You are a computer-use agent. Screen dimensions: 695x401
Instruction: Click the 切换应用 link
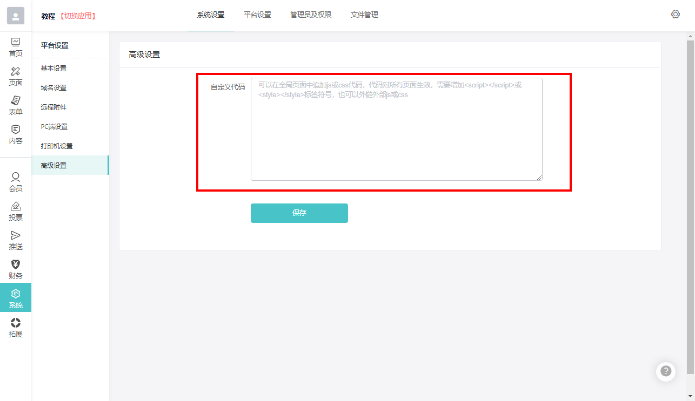tap(77, 16)
